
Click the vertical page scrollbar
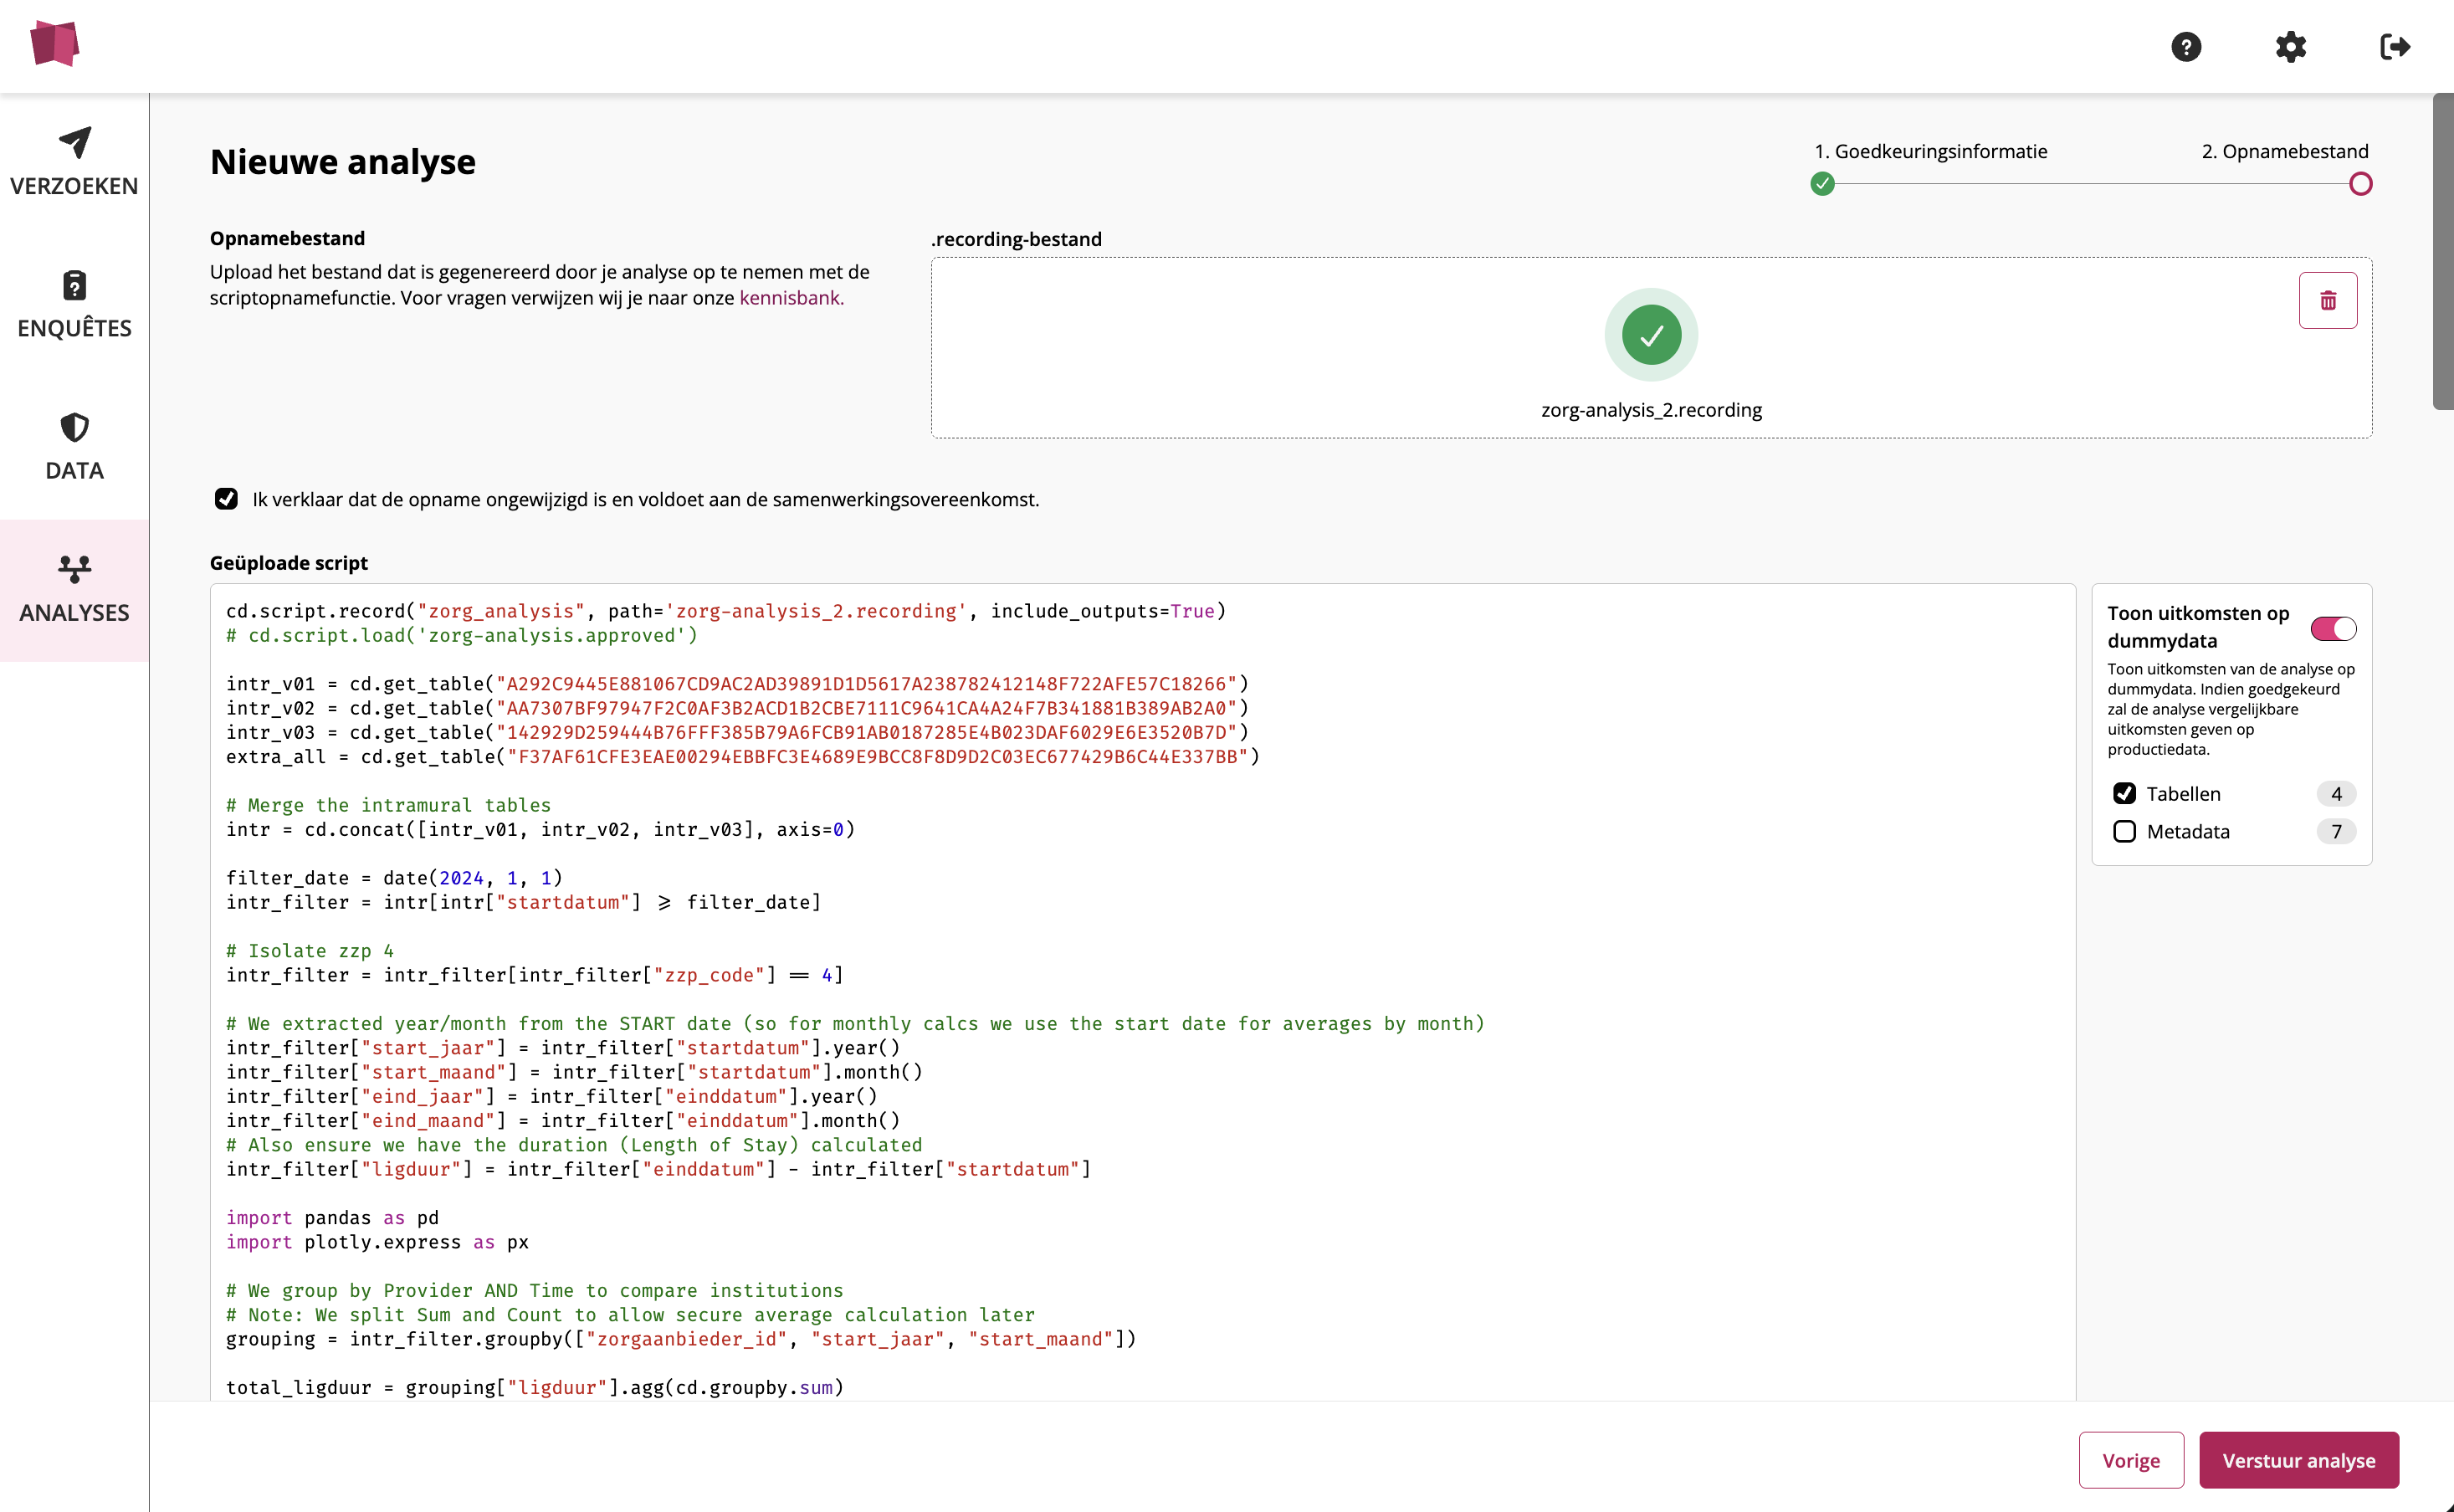[2442, 250]
